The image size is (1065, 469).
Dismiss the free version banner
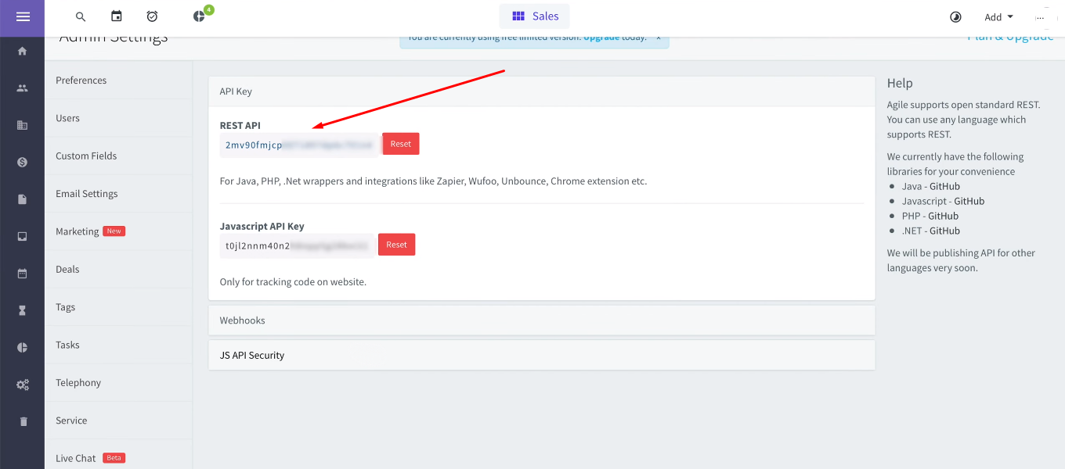659,38
